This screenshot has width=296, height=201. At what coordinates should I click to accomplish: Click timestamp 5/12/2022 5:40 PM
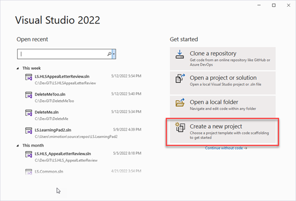click(126, 94)
